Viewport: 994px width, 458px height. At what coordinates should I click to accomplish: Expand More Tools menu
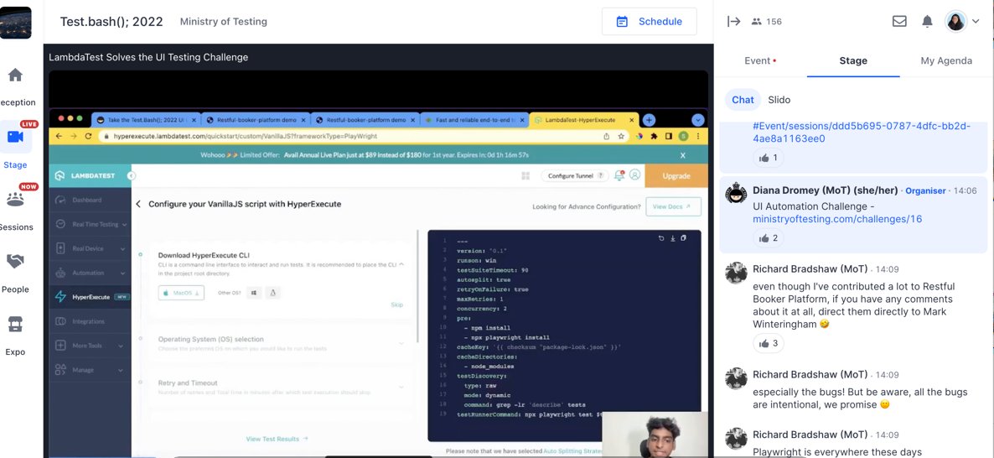coord(90,346)
